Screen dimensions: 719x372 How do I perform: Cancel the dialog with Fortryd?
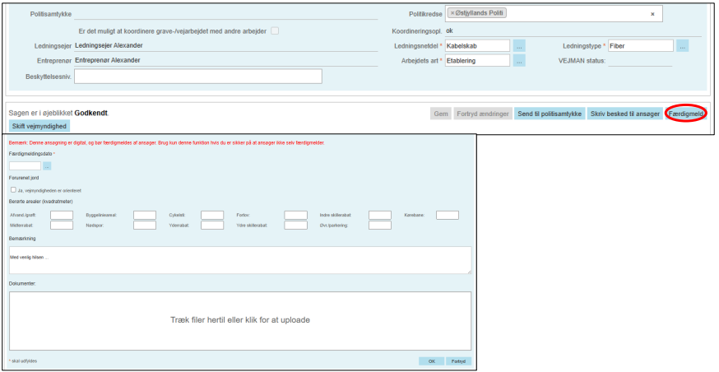click(x=459, y=360)
